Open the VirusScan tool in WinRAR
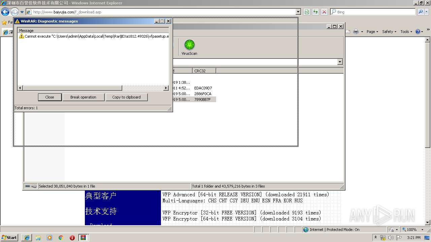 coord(189,47)
